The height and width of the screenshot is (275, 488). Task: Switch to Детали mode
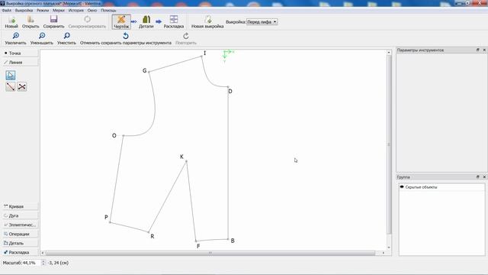tap(146, 22)
